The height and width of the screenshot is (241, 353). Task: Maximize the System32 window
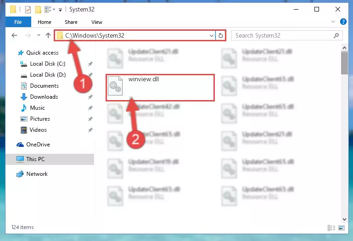(x=317, y=10)
